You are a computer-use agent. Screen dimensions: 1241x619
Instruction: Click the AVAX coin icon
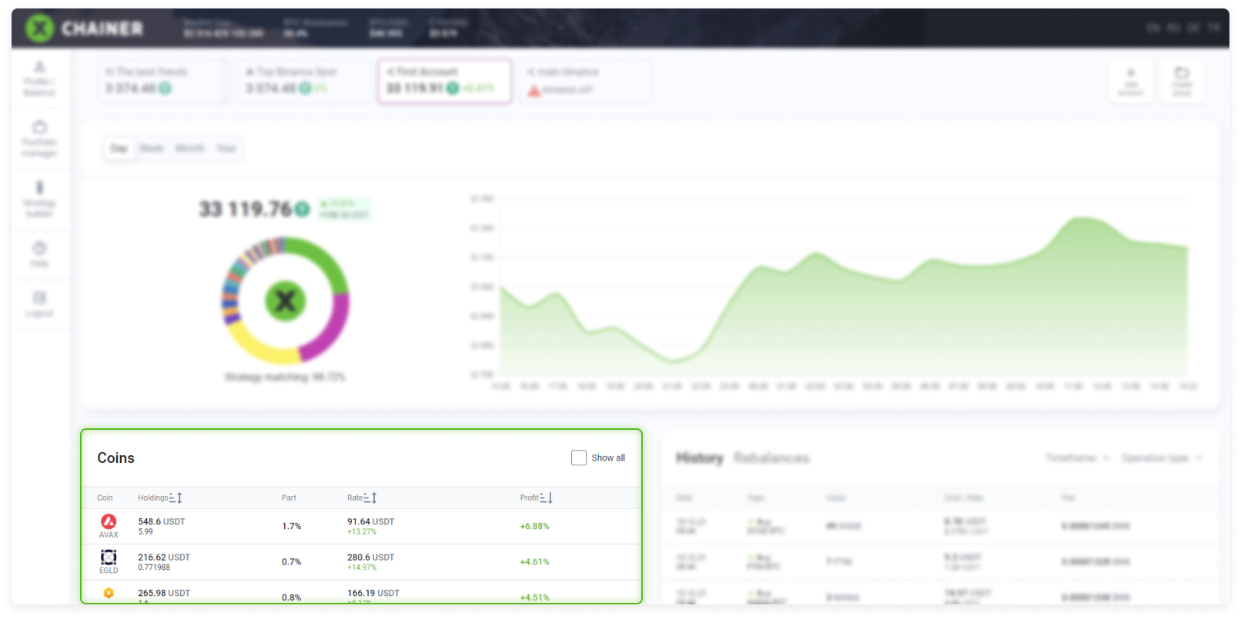[109, 521]
